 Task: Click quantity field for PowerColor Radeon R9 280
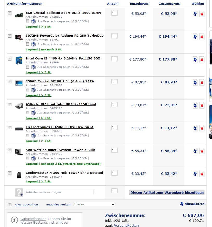point(114,36)
